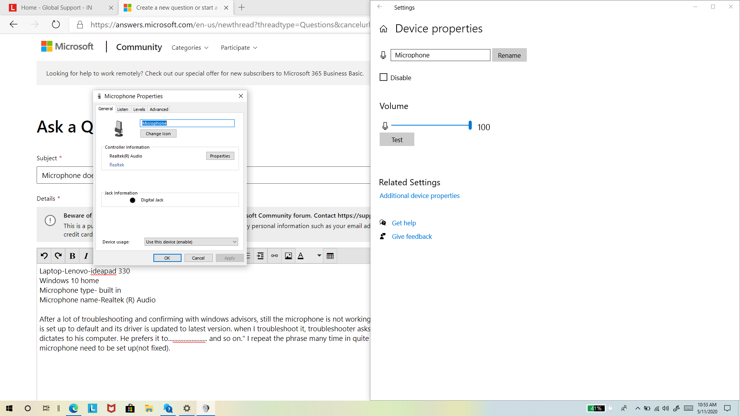This screenshot has width=740, height=416.
Task: Open Task View from the taskbar
Action: [x=46, y=408]
